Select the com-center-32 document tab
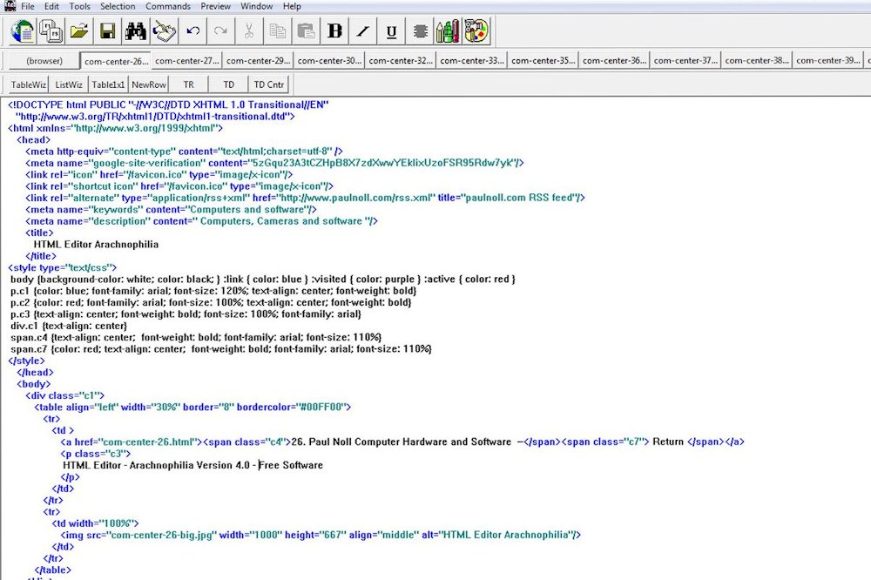This screenshot has height=580, width=871. pos(400,61)
